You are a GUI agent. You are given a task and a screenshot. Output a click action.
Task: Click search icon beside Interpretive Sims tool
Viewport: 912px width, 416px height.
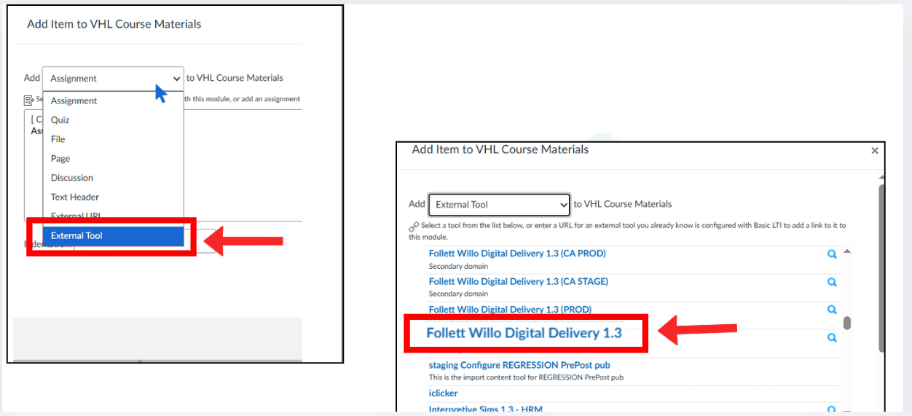pos(832,410)
